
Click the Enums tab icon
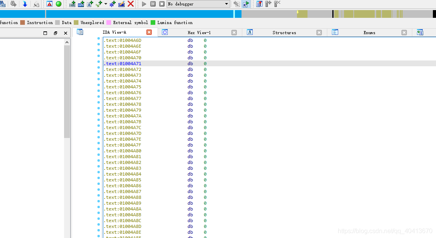point(335,32)
